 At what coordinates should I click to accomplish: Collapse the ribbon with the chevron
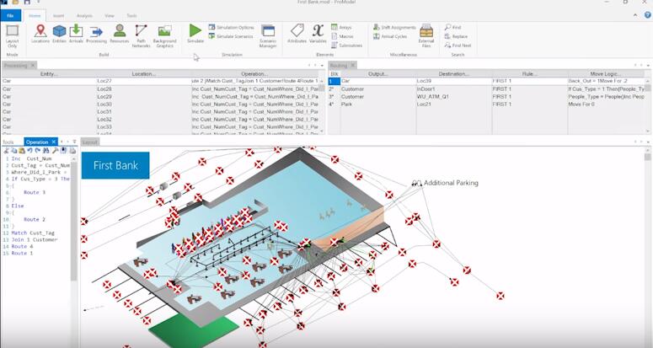[635, 15]
